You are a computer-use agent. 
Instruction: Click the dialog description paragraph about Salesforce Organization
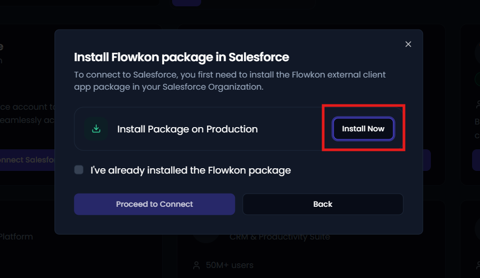(x=230, y=81)
